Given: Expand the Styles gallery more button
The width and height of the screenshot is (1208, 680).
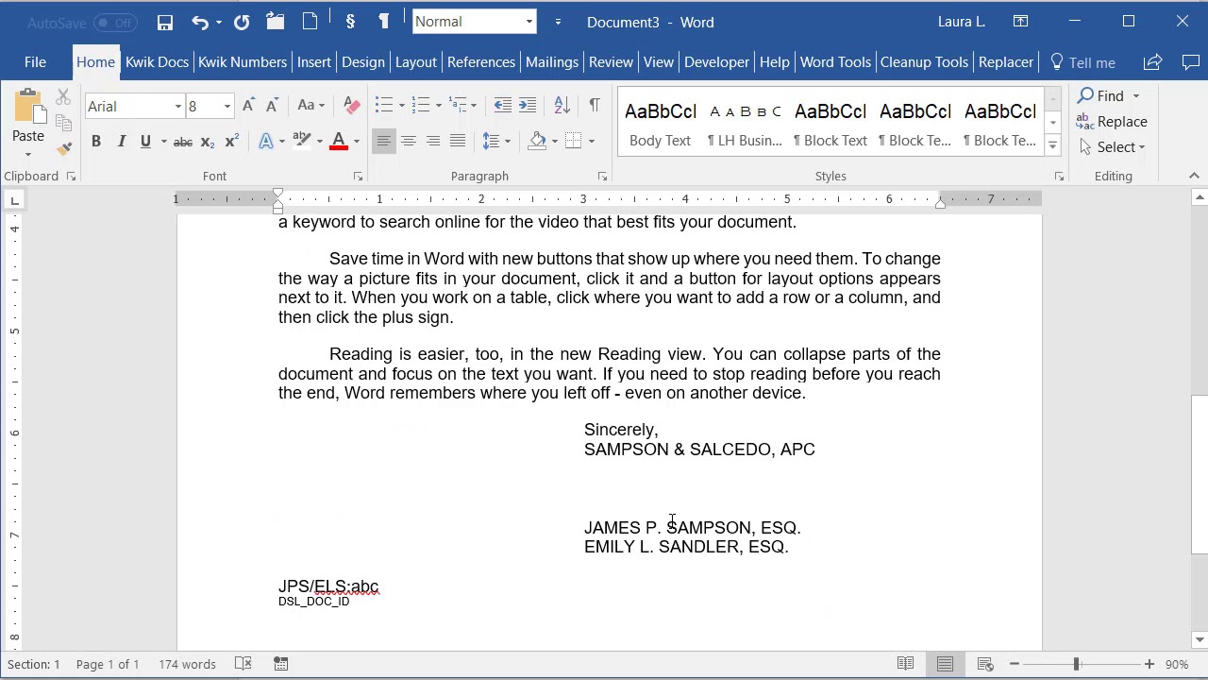Looking at the screenshot, I should [x=1052, y=146].
